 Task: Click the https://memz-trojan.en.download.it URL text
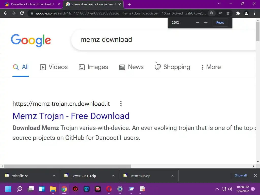pos(61,104)
